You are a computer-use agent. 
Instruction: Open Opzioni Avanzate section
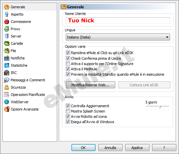tap(25, 109)
